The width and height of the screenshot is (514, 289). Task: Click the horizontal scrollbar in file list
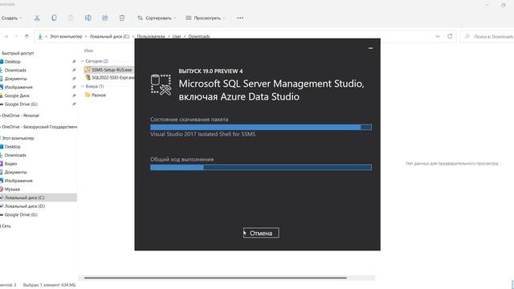click(x=215, y=278)
